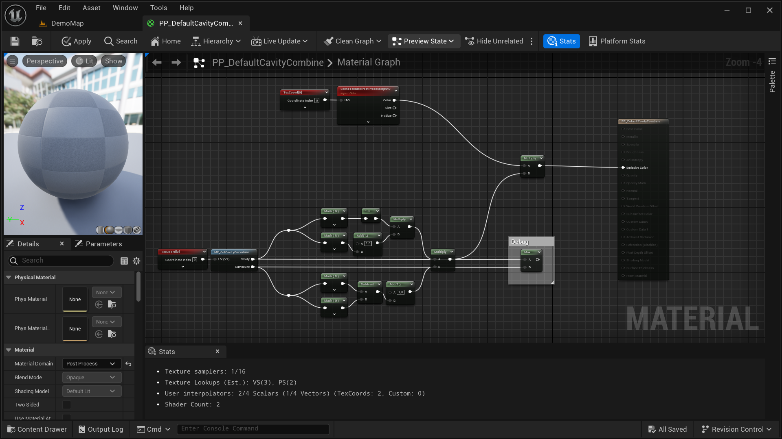The width and height of the screenshot is (782, 439).
Task: Open the Hierarchy dropdown
Action: (216, 41)
